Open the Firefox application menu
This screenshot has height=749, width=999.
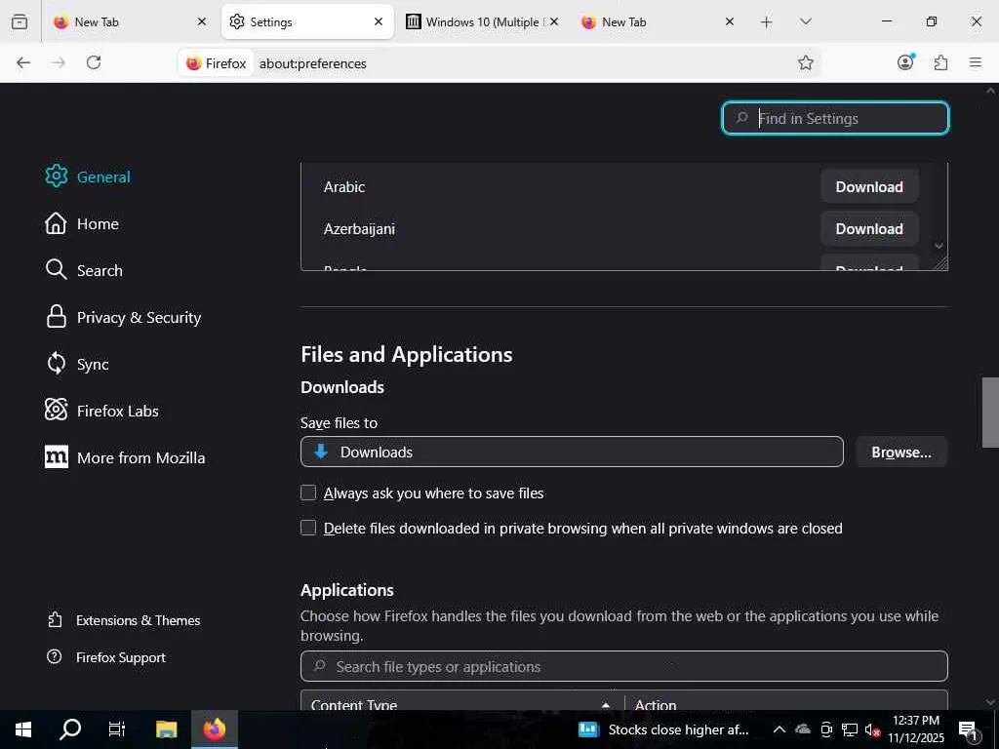tap(975, 62)
